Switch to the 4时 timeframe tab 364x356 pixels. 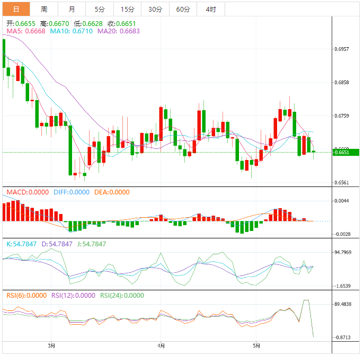(x=210, y=10)
